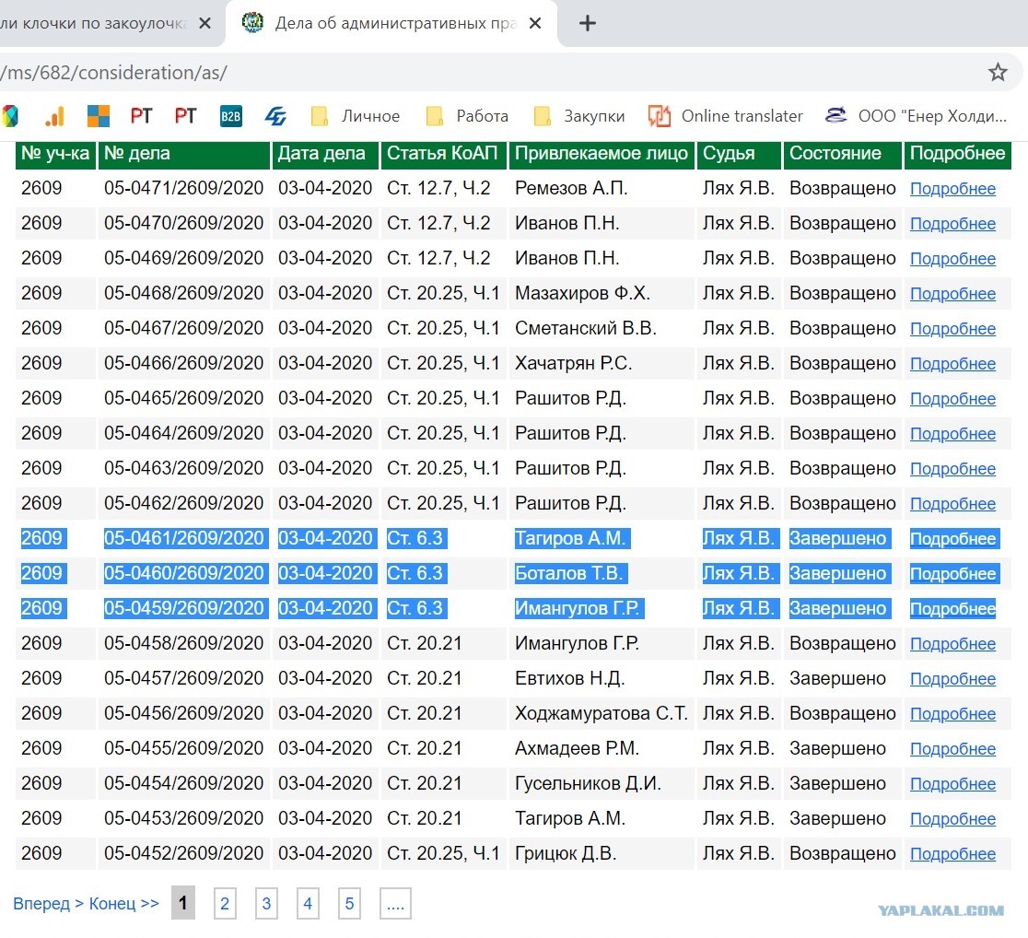The image size is (1028, 938).
Task: Open the second PT bookmark
Action: pos(185,116)
